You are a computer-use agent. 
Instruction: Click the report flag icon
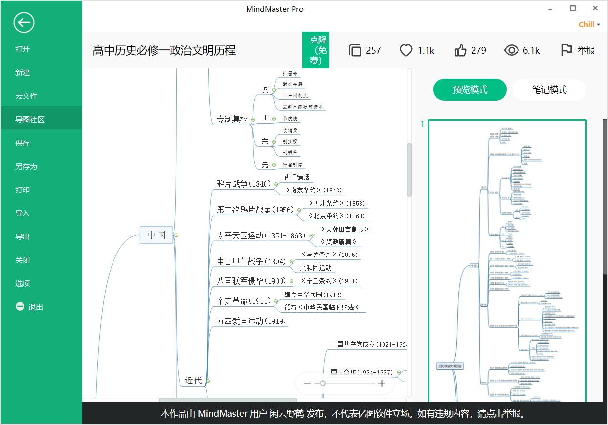point(566,50)
